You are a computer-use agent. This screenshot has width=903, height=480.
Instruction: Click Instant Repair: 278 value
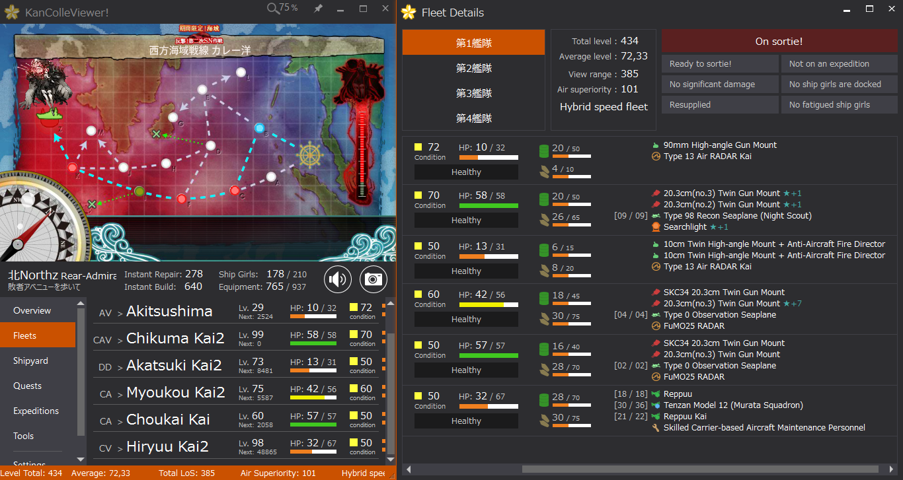(194, 274)
